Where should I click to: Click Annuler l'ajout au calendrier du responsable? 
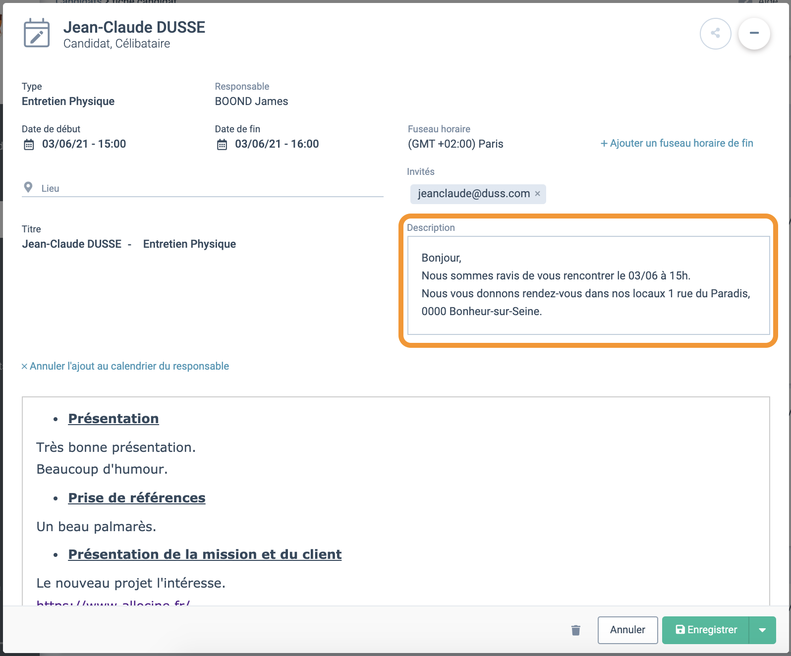pos(125,366)
